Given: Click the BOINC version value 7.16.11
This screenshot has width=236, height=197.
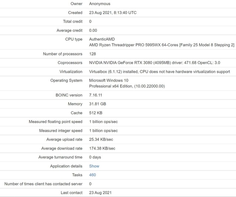Looking at the screenshot, I should [96, 95].
